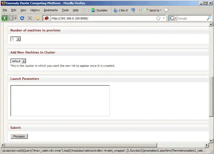Click inside the Launch Parameters textarea

click(x=60, y=101)
